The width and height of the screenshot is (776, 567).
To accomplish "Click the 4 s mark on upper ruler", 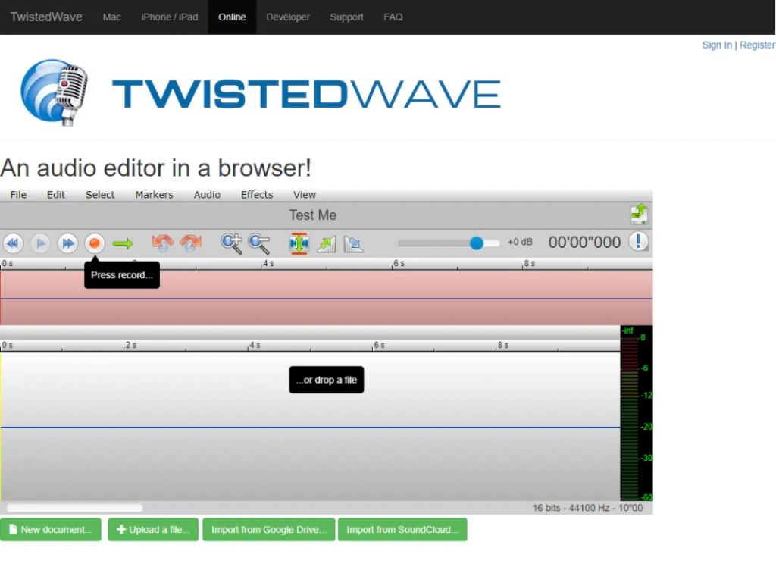I will [x=268, y=264].
